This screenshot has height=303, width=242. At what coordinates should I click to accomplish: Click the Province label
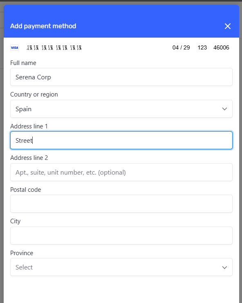point(22,253)
